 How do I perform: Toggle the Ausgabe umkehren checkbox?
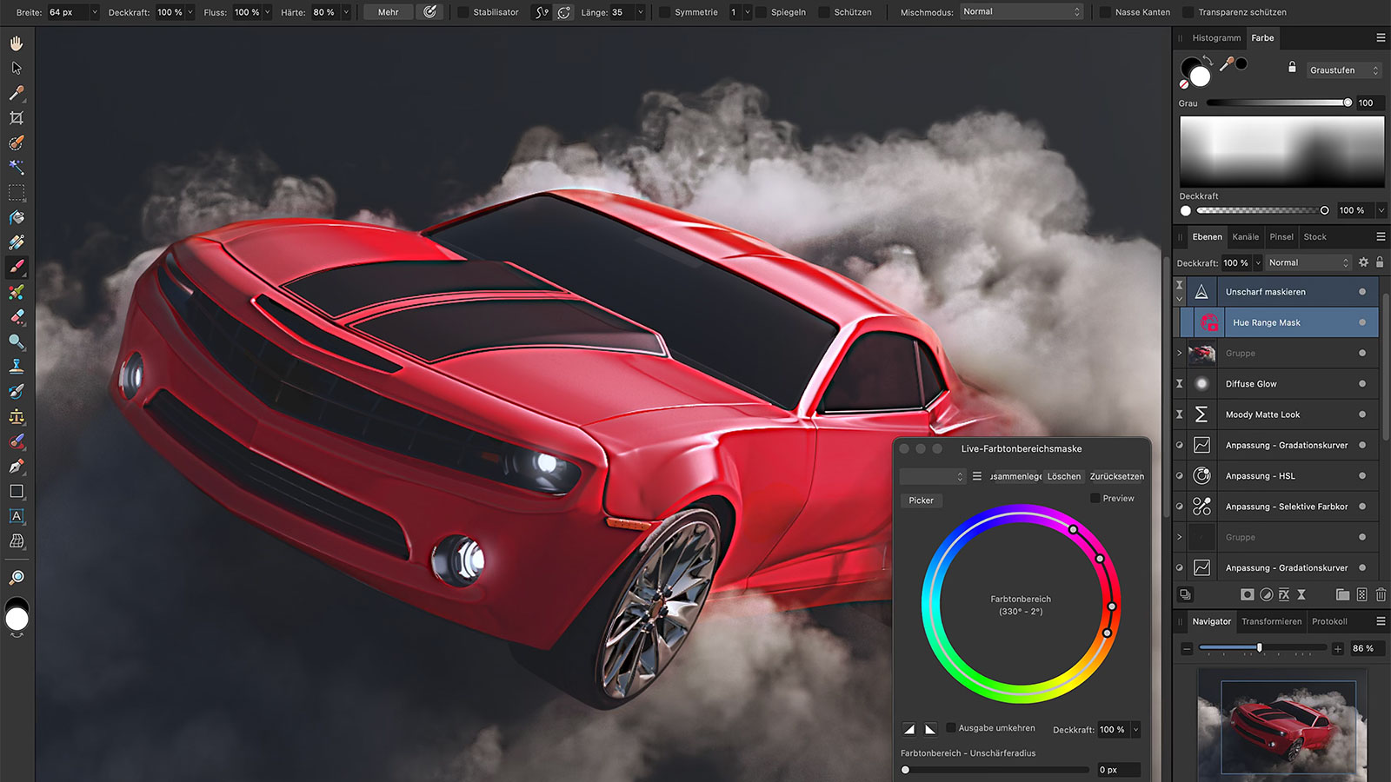[x=951, y=727]
